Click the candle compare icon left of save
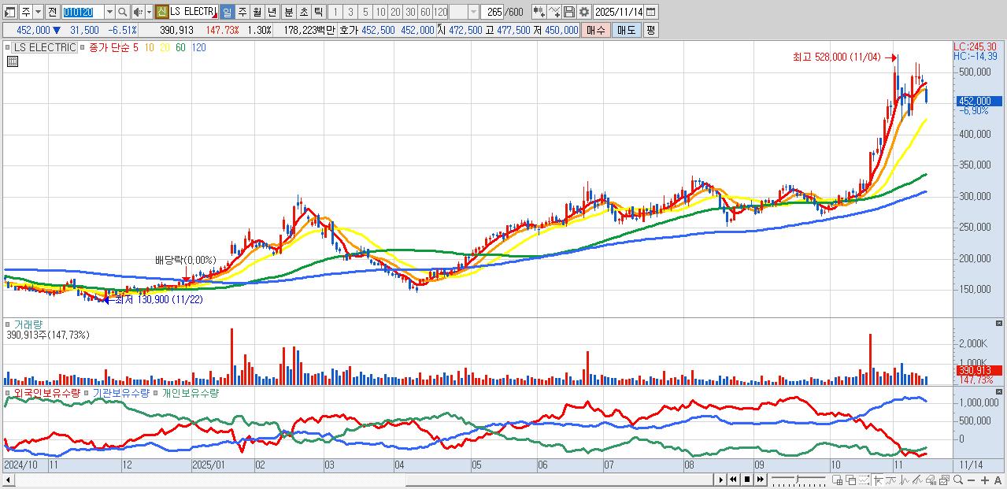The width and height of the screenshot is (1007, 489). [539, 12]
